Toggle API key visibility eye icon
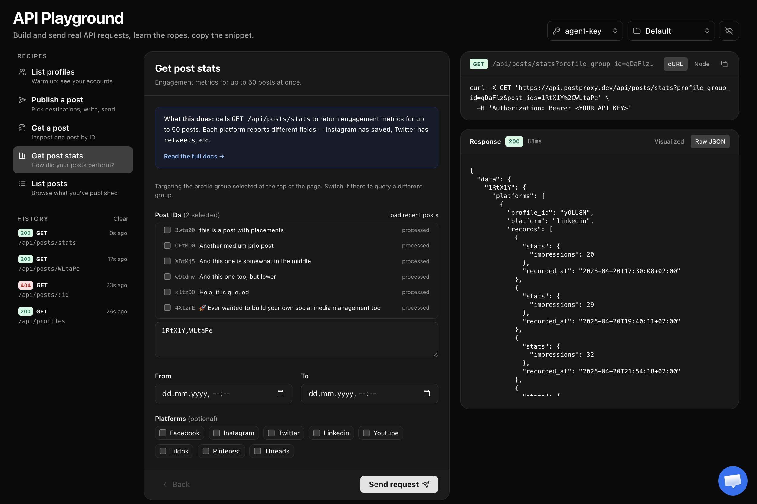Screen dimensions: 757x504 (x=729, y=31)
